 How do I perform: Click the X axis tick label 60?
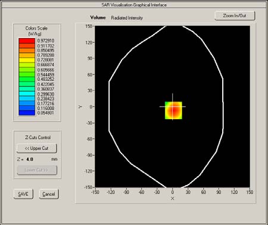(204, 192)
